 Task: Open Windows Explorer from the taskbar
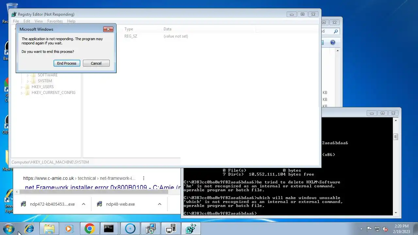point(49,229)
